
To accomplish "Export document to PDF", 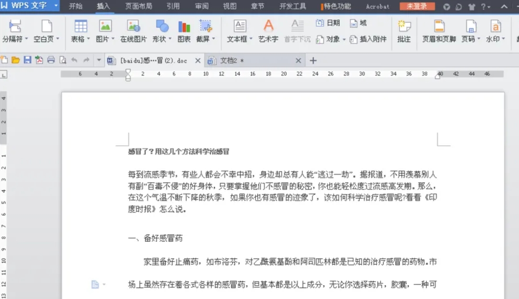I will point(39,60).
